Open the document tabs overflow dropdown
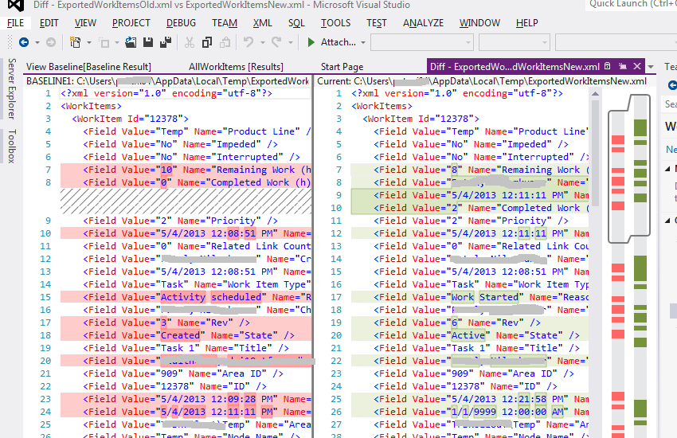The image size is (677, 438). [651, 67]
